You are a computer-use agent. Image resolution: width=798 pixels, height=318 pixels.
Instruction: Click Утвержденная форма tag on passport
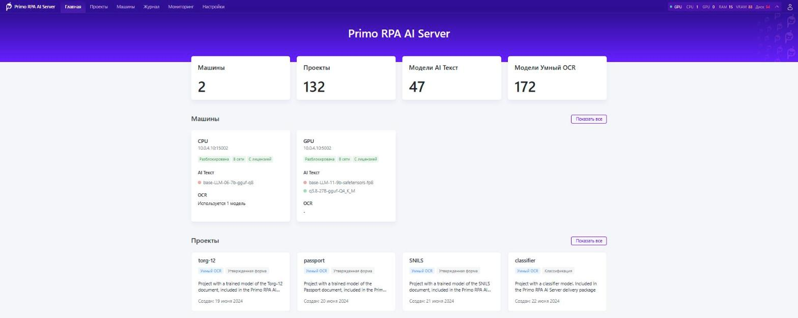[x=353, y=271]
